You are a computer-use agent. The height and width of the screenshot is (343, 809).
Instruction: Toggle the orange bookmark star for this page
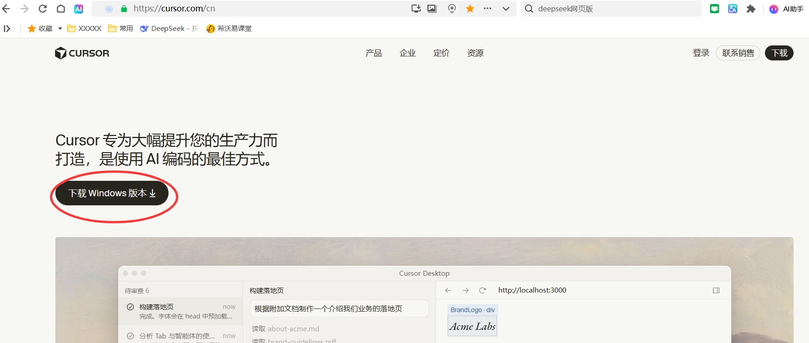pos(470,9)
